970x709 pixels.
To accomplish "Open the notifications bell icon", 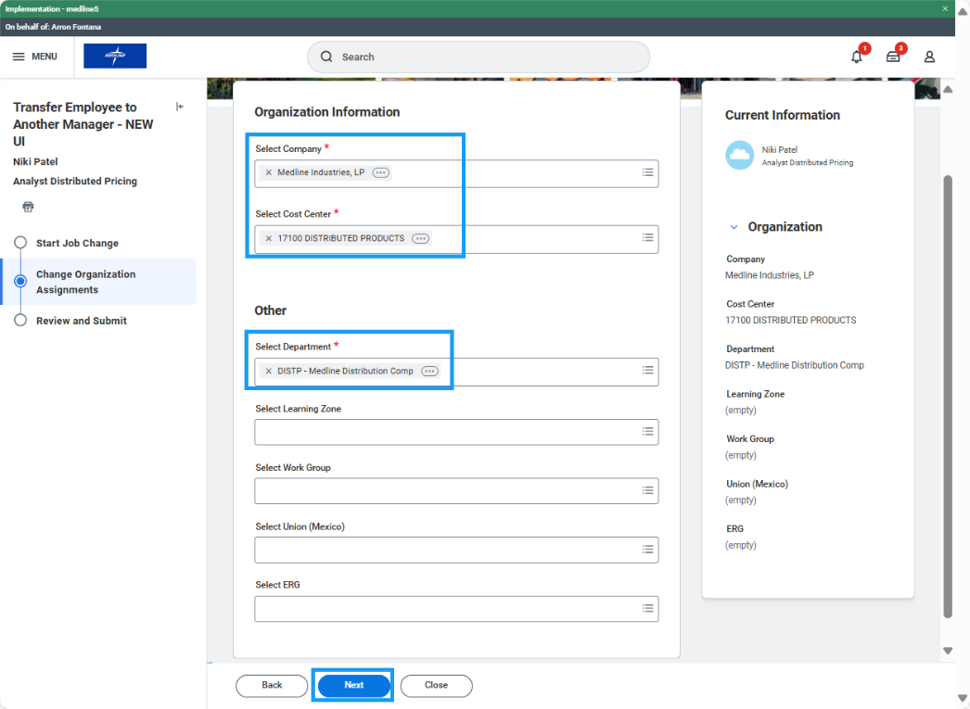I will pyautogui.click(x=856, y=57).
